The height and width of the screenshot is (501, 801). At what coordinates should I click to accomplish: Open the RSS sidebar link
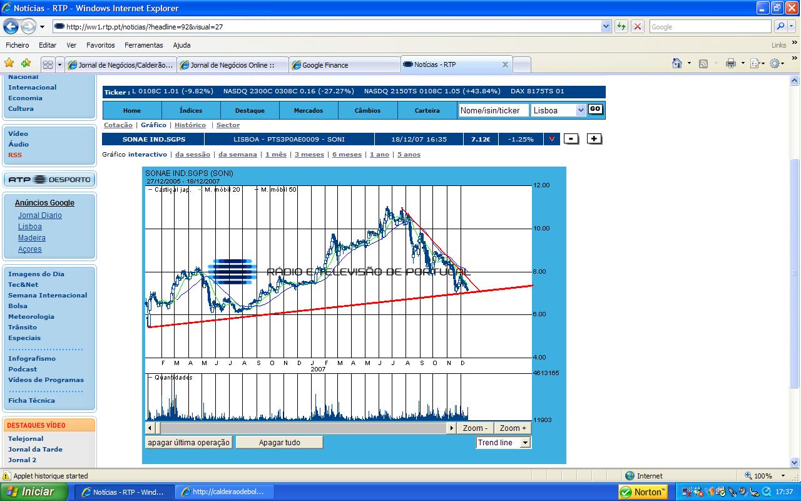click(15, 155)
